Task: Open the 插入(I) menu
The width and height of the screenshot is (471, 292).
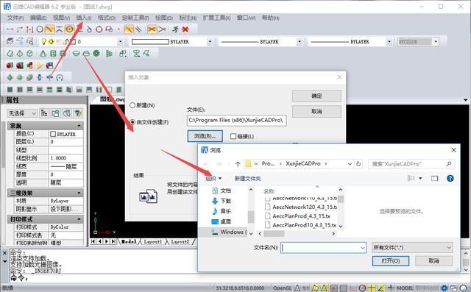Action: point(83,18)
